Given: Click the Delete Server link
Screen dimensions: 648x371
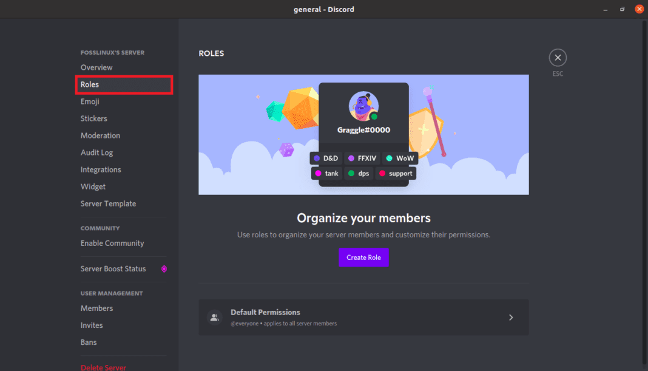Looking at the screenshot, I should point(103,367).
